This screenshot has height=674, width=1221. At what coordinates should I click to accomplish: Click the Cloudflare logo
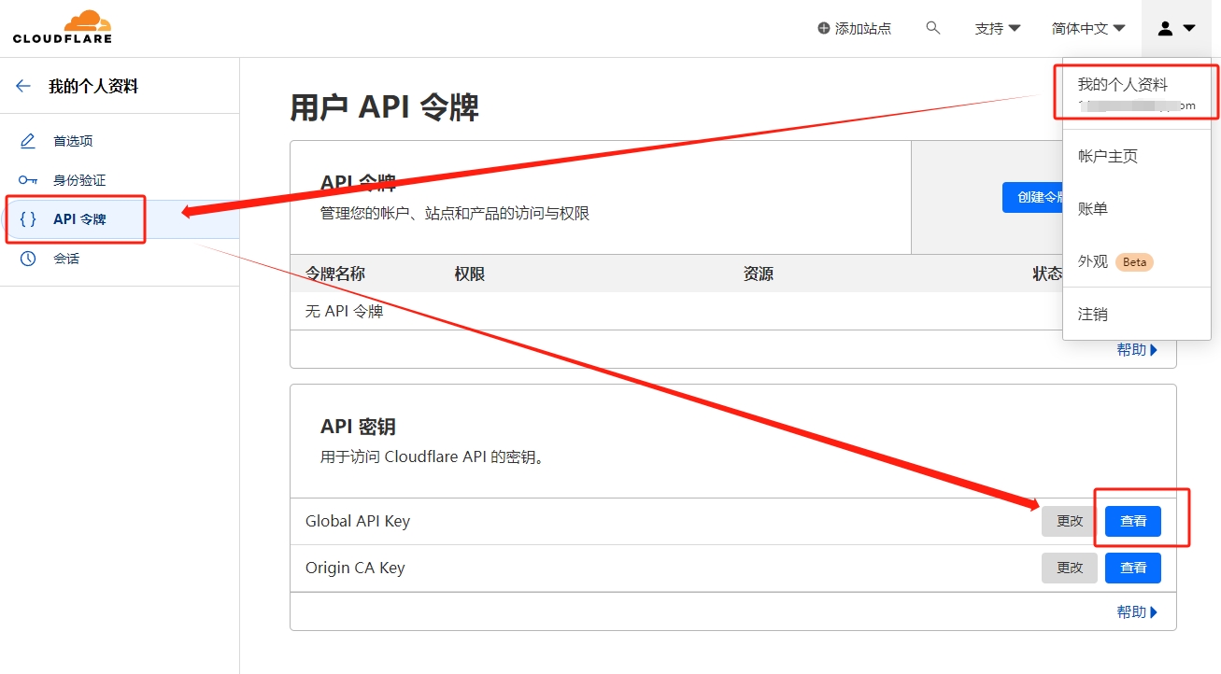[63, 27]
